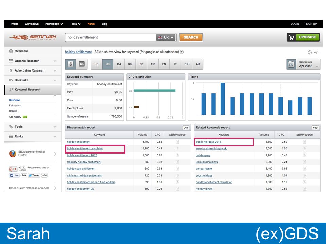The width and height of the screenshot is (326, 244).
Task: Open minimum holiday entitlement keyword link
Action: [85, 176]
